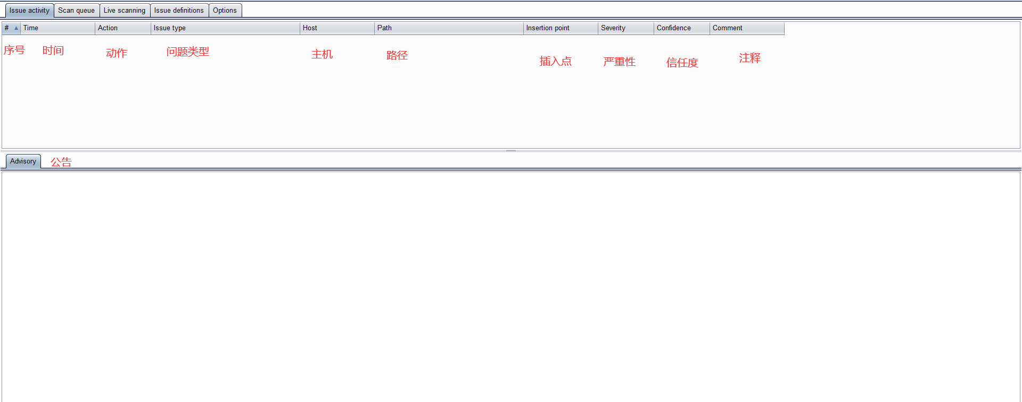Sort issues by the Path column
The image size is (1022, 402).
click(449, 28)
